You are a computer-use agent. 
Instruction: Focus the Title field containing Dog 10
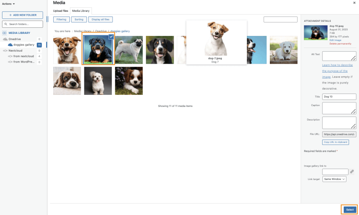339,97
